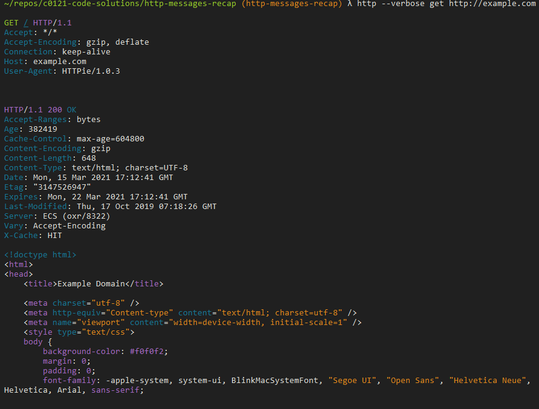Click the "Segoe UI" font name
Viewport: 539px width, 409px height.
click(352, 381)
